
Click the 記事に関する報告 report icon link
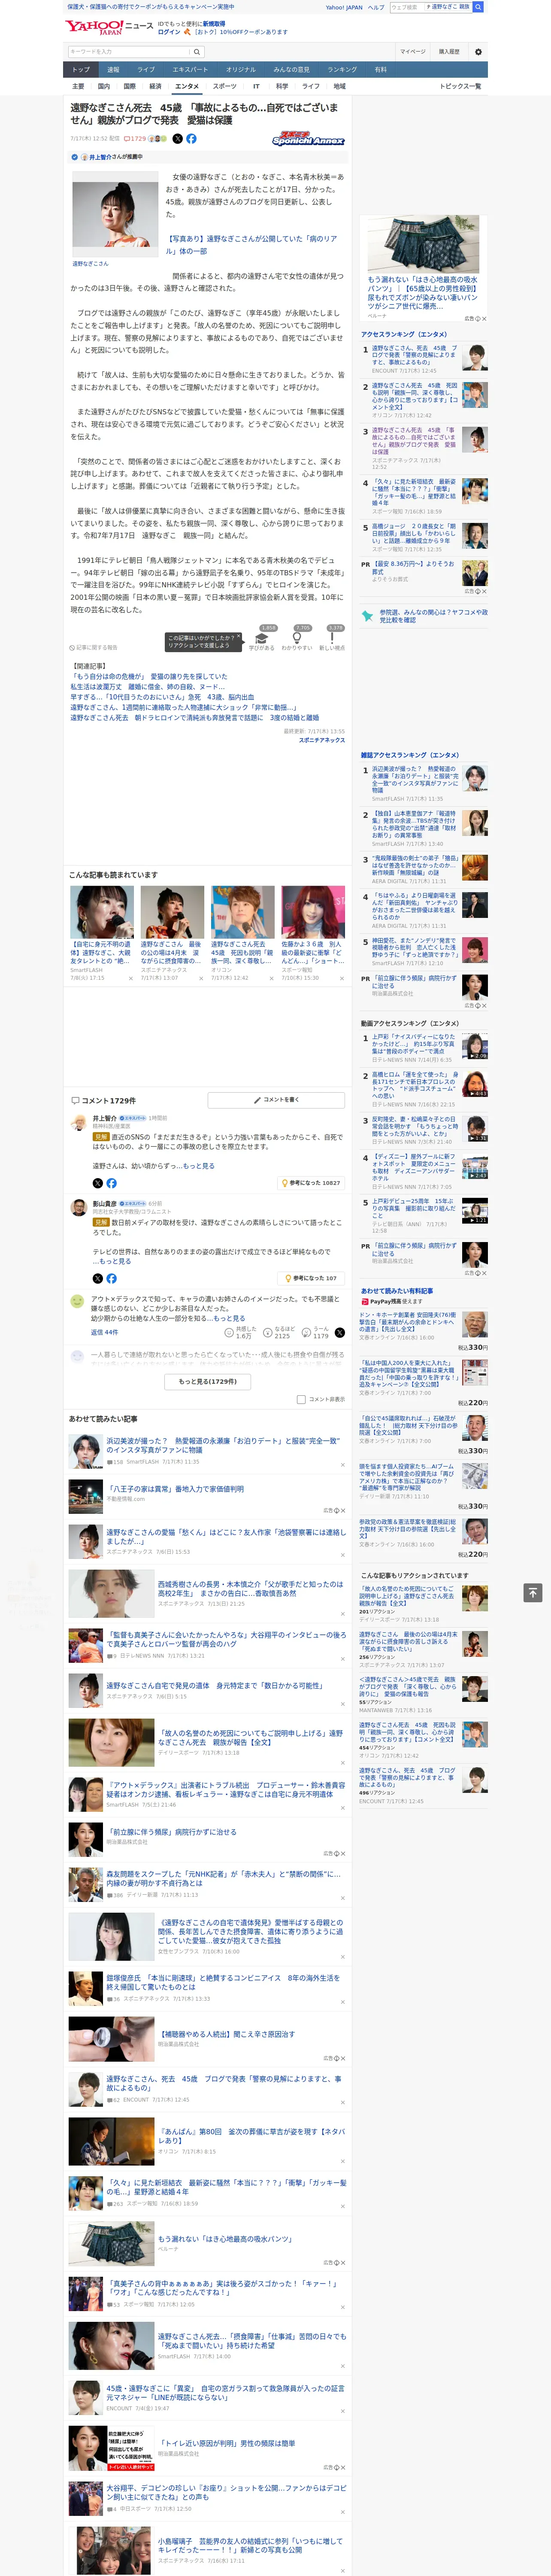point(93,647)
